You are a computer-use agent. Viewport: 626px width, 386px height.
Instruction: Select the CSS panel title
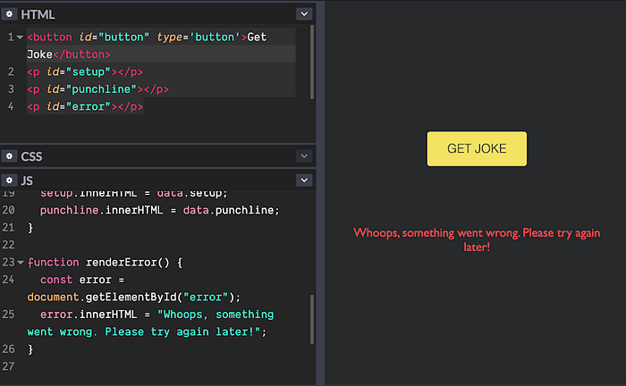click(x=31, y=156)
